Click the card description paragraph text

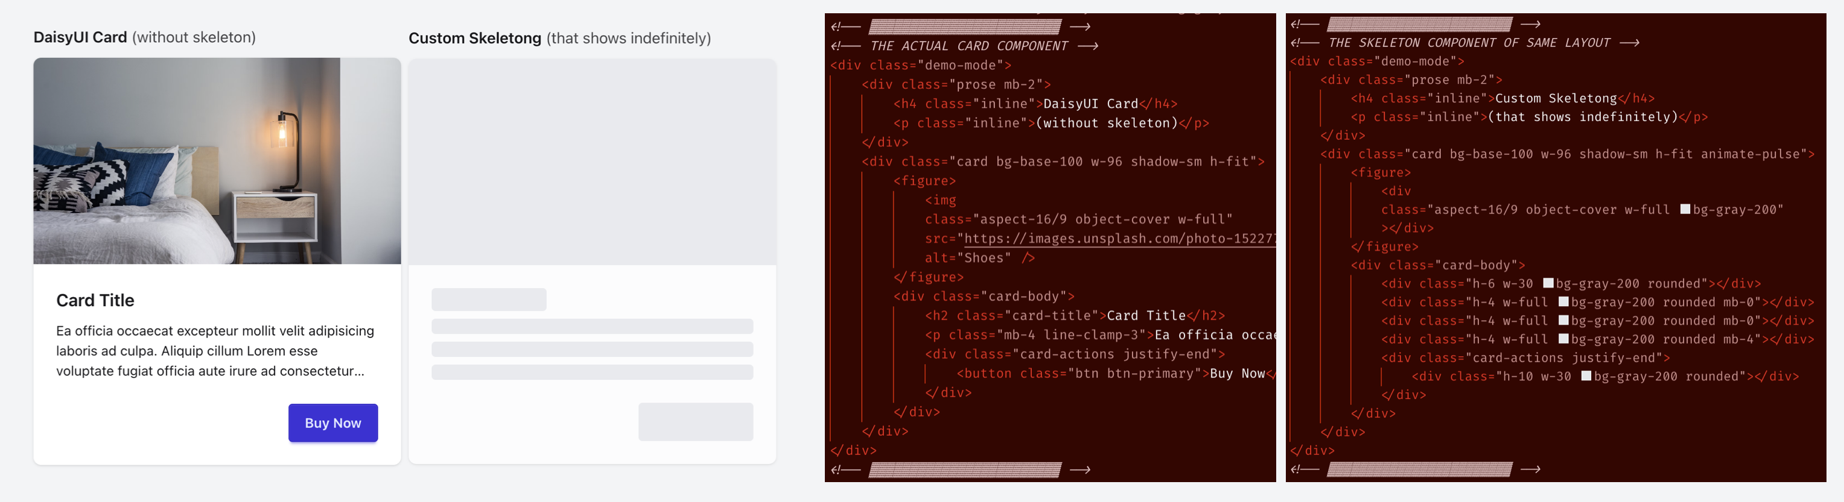tap(215, 351)
